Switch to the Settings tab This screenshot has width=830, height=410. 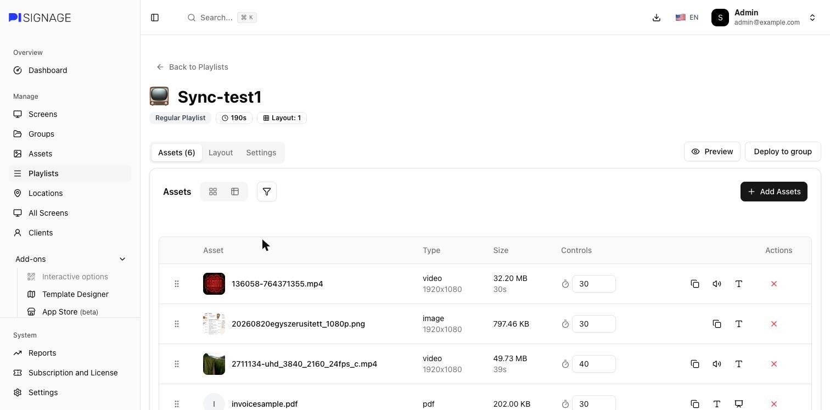pos(261,153)
